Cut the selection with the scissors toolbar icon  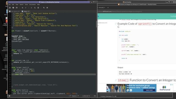click(x=31, y=8)
